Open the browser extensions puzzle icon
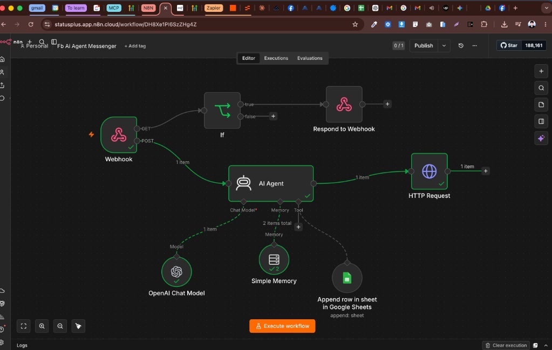This screenshot has height=350, width=552. click(x=484, y=24)
